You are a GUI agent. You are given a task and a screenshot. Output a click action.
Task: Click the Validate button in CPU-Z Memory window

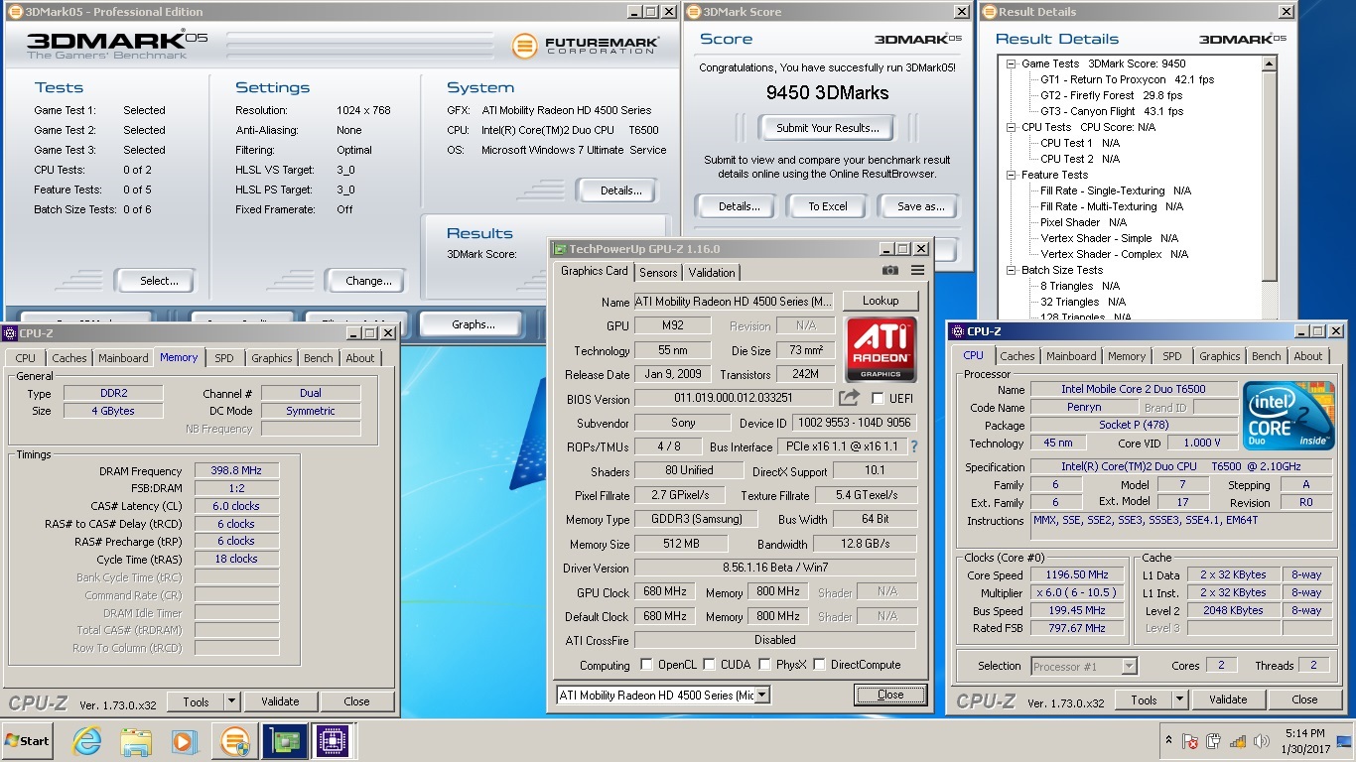(280, 701)
